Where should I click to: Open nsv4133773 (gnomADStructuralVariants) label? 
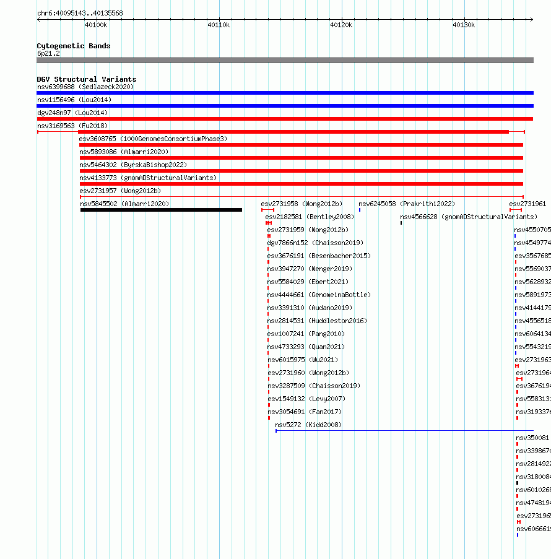[x=148, y=178]
